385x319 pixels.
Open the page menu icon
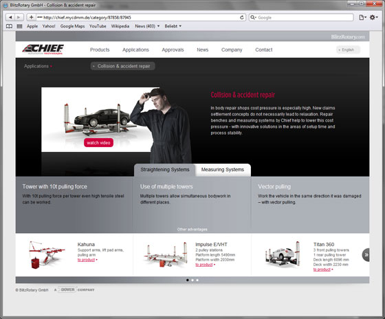point(363,17)
